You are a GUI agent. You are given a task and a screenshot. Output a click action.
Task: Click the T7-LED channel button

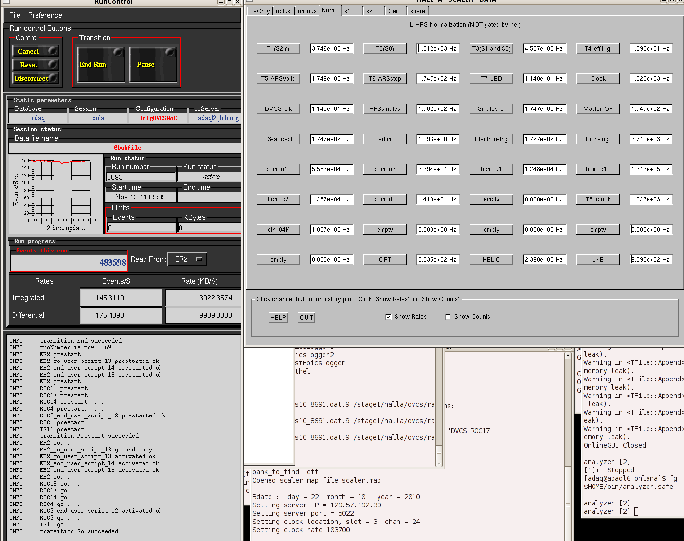click(491, 79)
